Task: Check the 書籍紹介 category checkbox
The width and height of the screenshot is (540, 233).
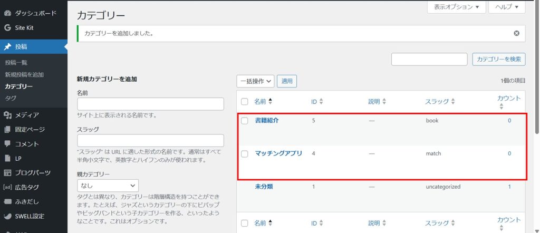Action: tap(244, 121)
